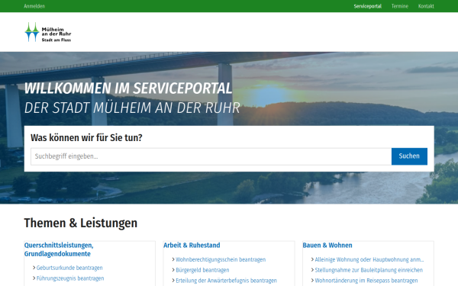Open Arbeit & Ruhestand category
The height and width of the screenshot is (286, 458).
192,245
